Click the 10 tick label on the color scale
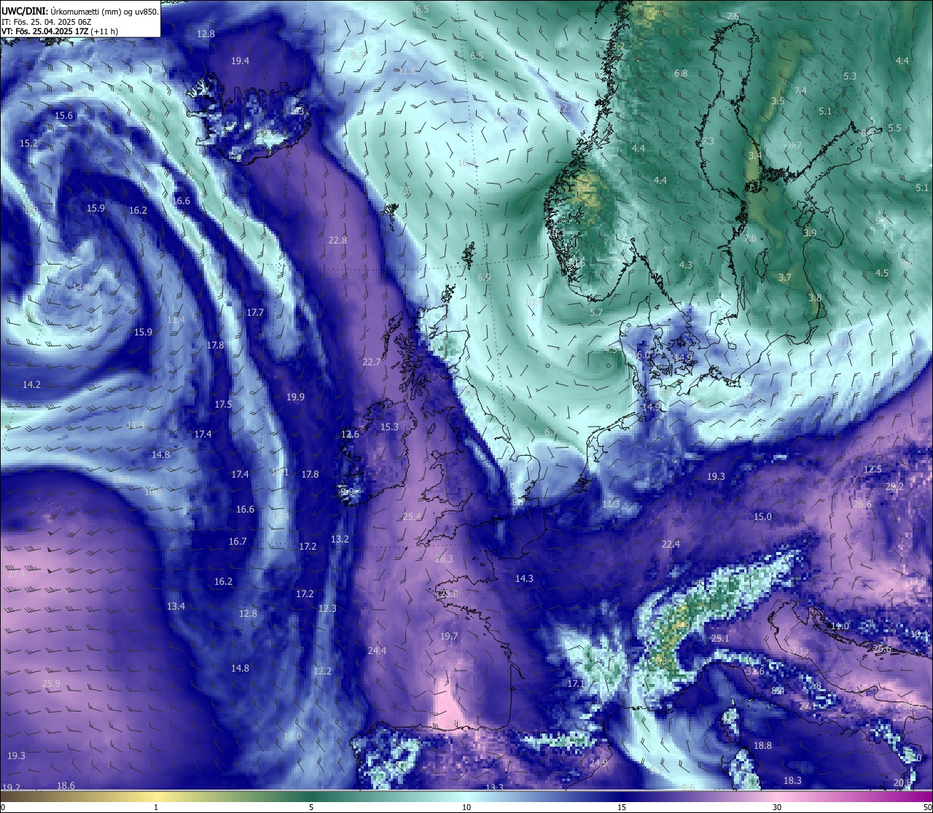Screen dimensions: 933x813 466,807
